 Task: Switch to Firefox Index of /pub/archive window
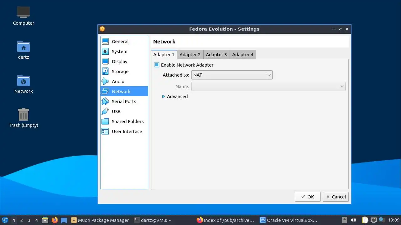tap(225, 220)
